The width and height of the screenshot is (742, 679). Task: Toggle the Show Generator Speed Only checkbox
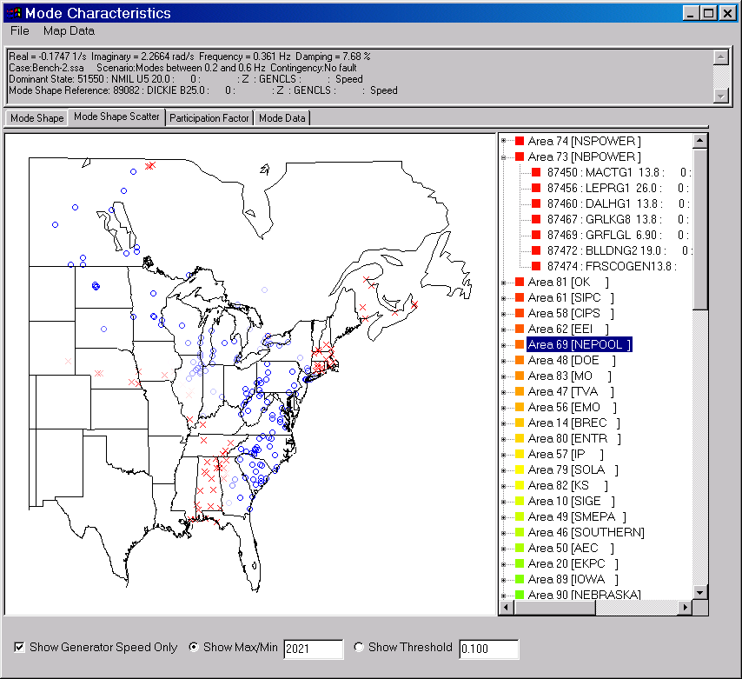click(18, 647)
